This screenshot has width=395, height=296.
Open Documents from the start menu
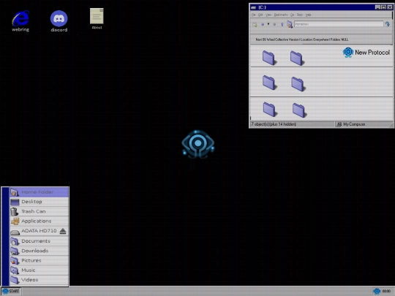[x=39, y=241]
